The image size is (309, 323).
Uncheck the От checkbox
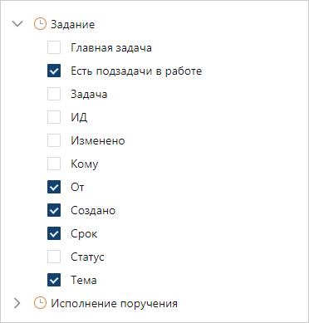click(54, 187)
